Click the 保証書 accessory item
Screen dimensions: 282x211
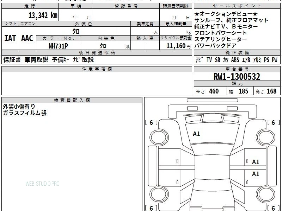(x=12, y=60)
